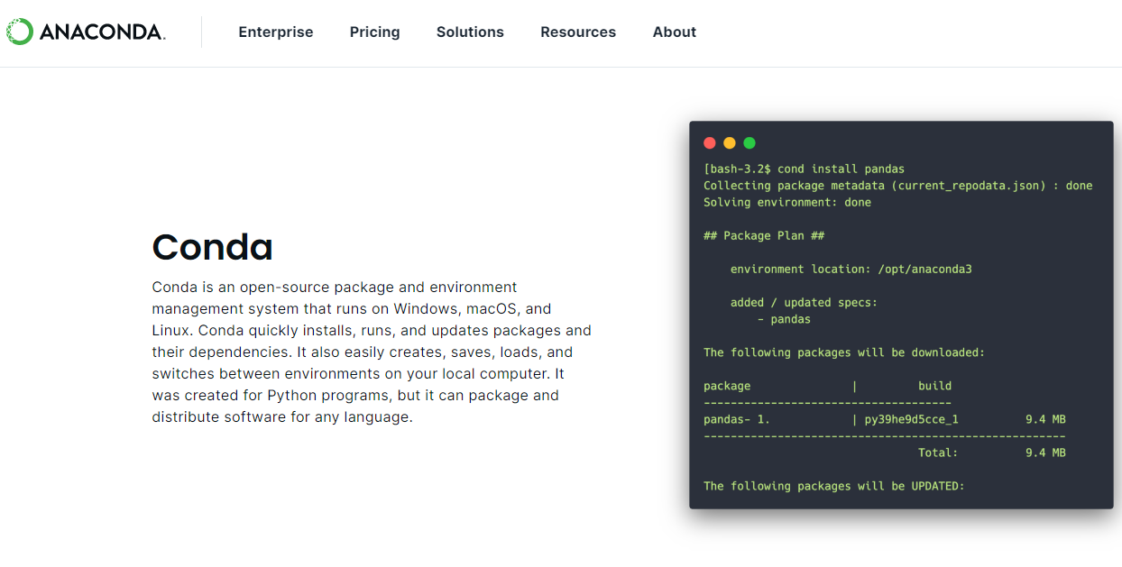Open the Solutions menu
This screenshot has height=567, width=1122.
[470, 32]
